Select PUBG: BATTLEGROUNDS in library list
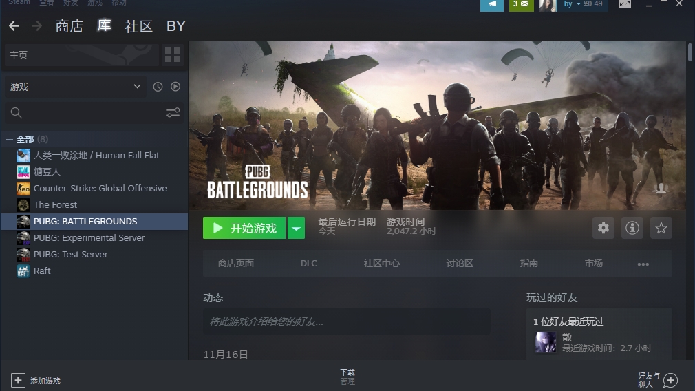Viewport: 695px width, 391px height. [x=94, y=221]
